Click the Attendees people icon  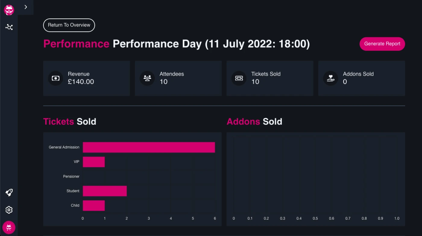tap(147, 78)
